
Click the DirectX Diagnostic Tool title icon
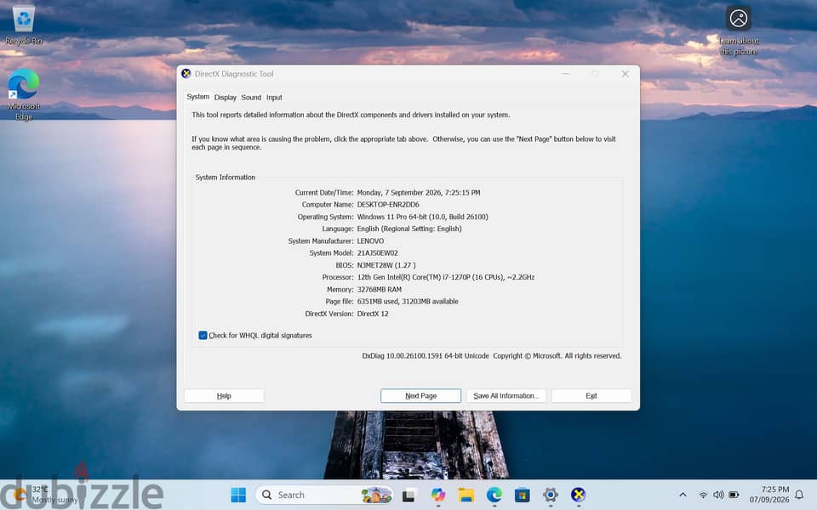pyautogui.click(x=186, y=74)
